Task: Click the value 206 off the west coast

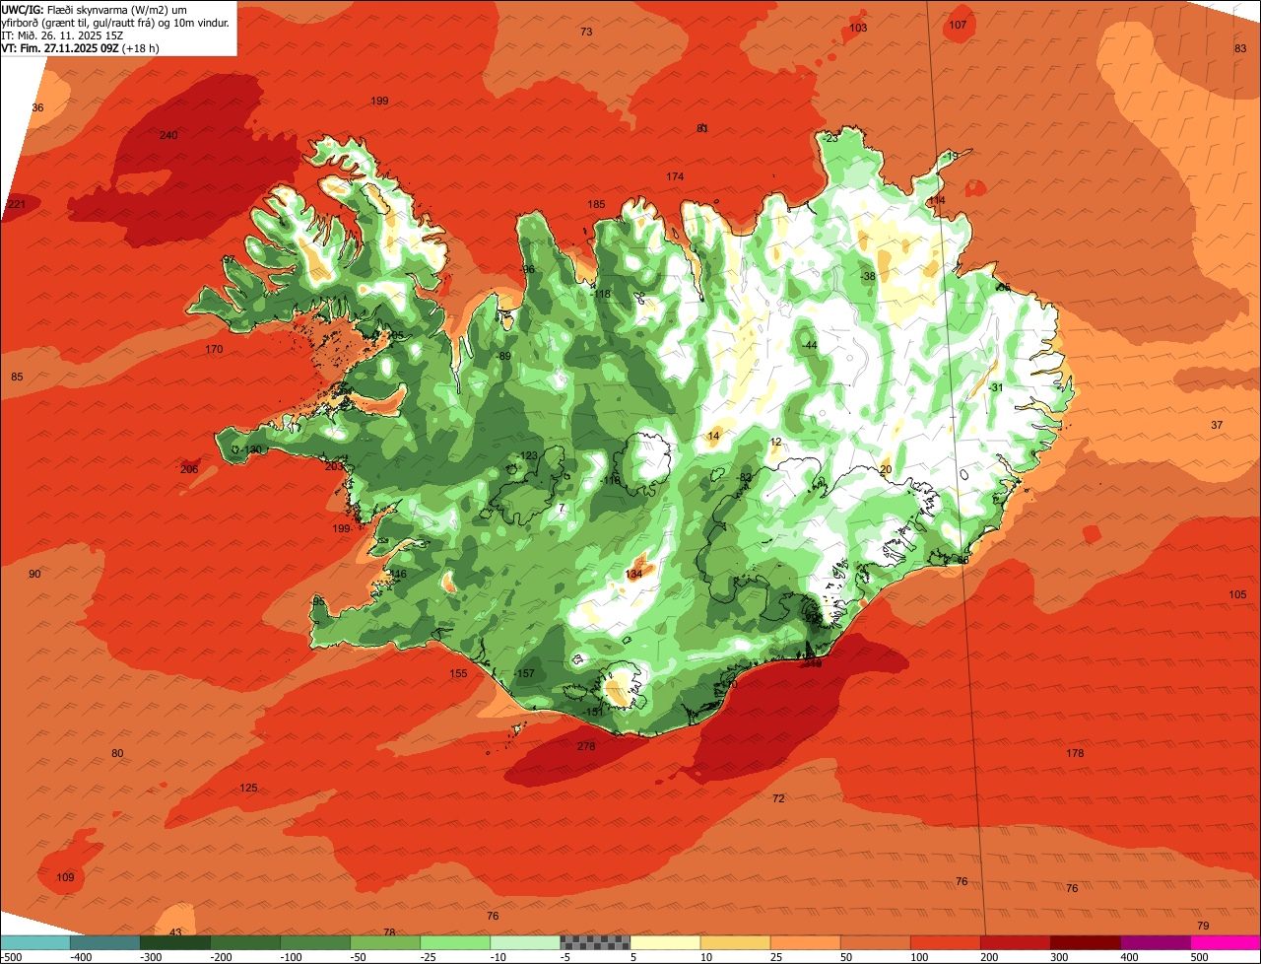Action: (x=189, y=469)
